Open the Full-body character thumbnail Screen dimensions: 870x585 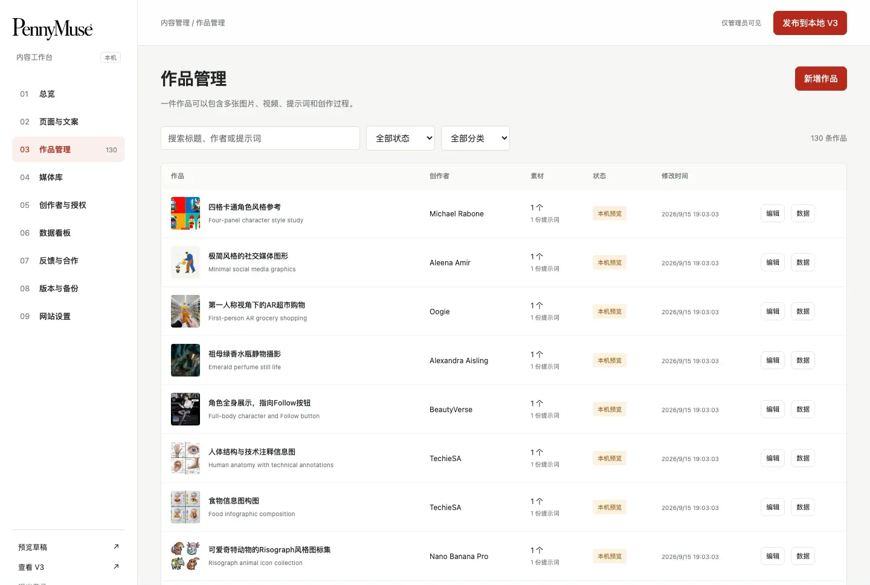pyautogui.click(x=185, y=409)
